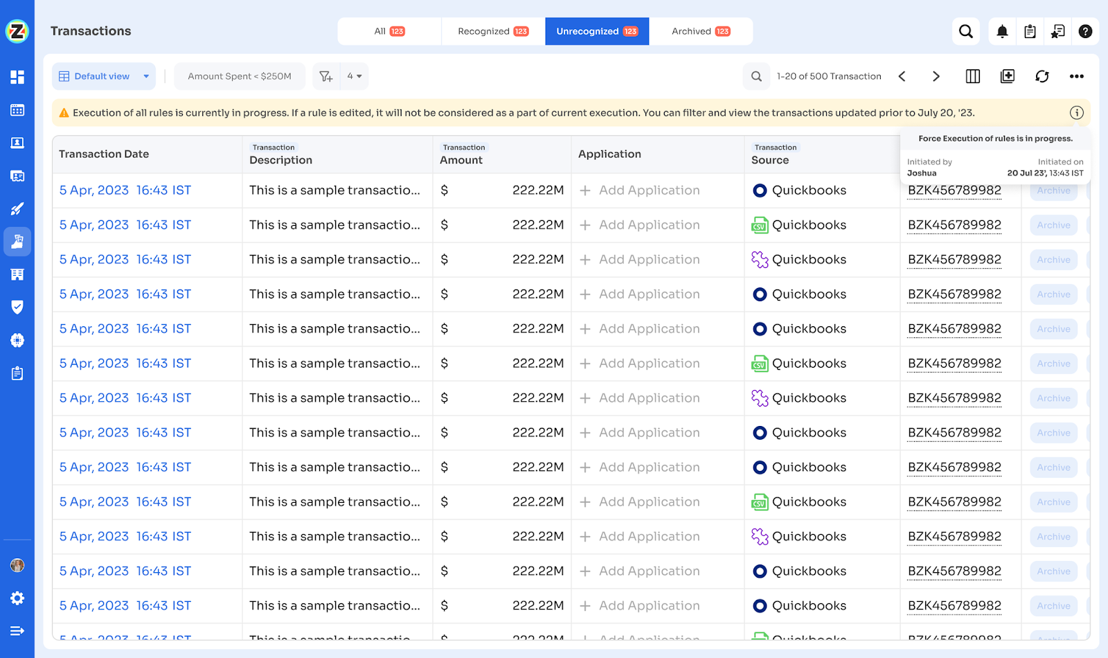
Task: Open global search in the top header
Action: 966,31
